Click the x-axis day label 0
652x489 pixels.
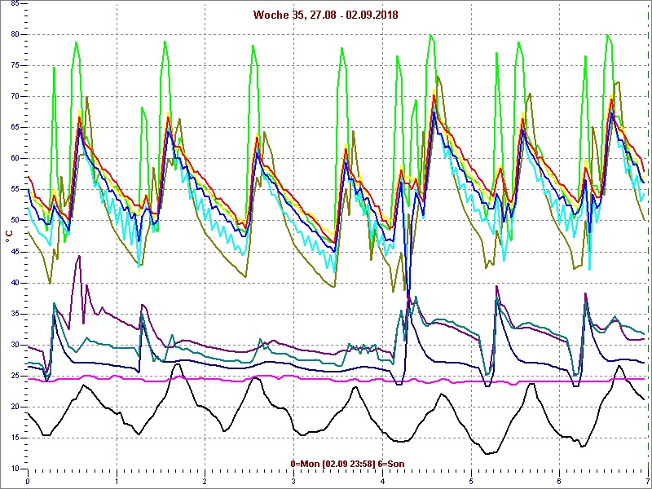(28, 482)
